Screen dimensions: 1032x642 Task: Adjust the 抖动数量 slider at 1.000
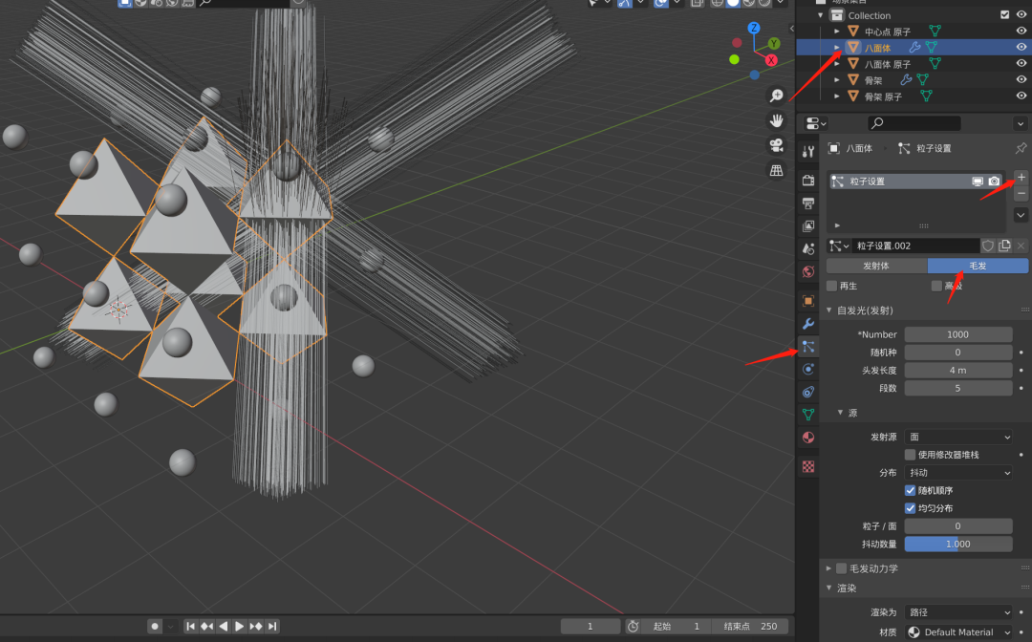point(958,544)
